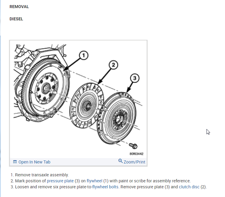Viewport: 225px width, 197px height.
Task: Open the diagram in a new tab
Action: click(32, 162)
